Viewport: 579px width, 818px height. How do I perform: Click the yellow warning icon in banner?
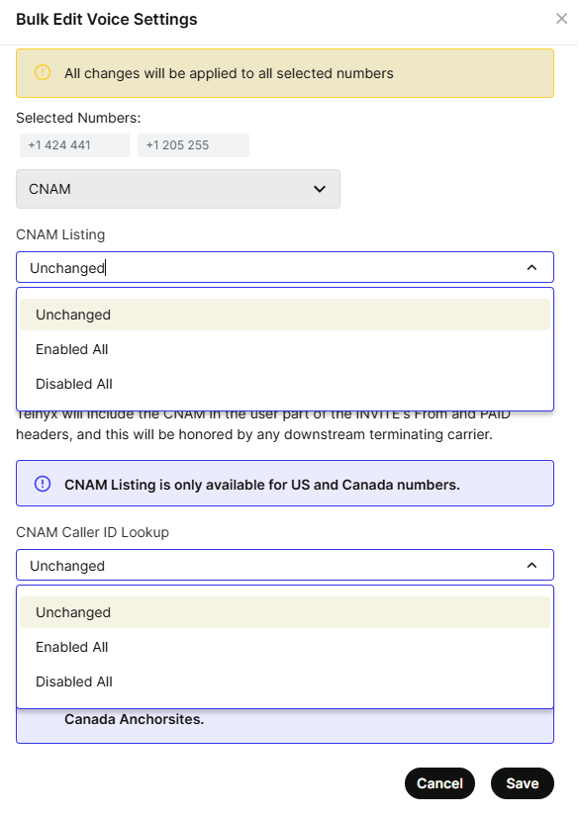click(43, 72)
